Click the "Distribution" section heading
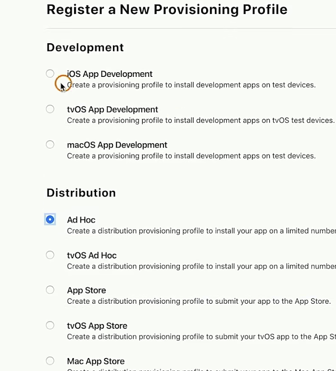Viewport: 336px width, 371px height. 81,193
